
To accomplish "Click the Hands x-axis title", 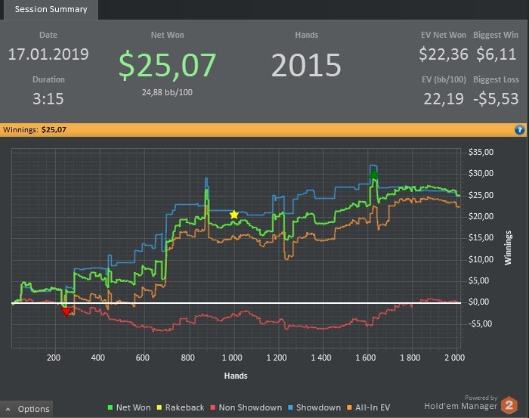I will click(236, 376).
